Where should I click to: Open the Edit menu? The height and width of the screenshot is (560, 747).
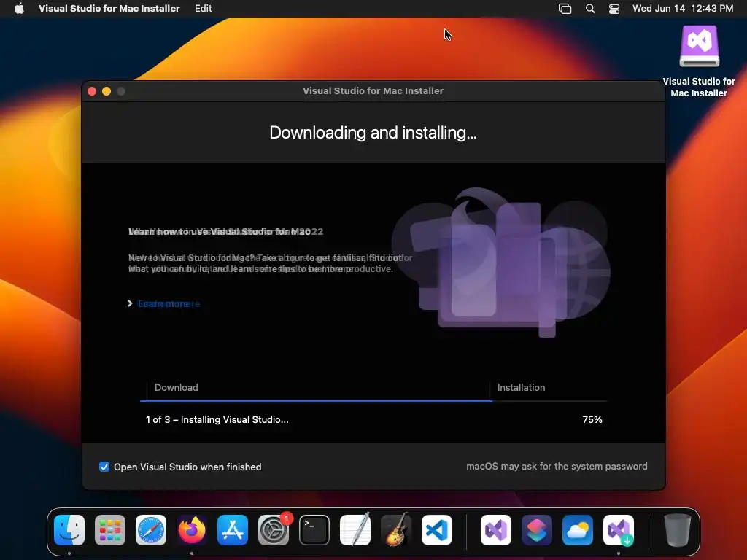[203, 9]
